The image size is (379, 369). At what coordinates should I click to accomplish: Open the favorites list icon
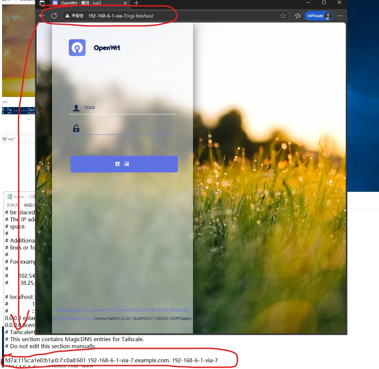(x=297, y=16)
